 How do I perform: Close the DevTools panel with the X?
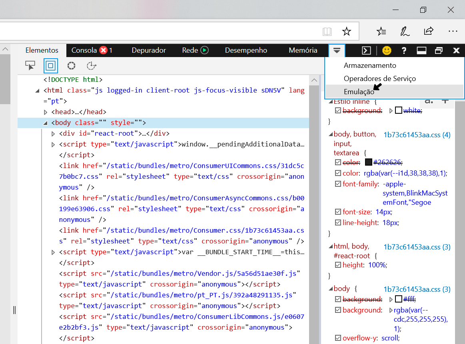coord(456,51)
